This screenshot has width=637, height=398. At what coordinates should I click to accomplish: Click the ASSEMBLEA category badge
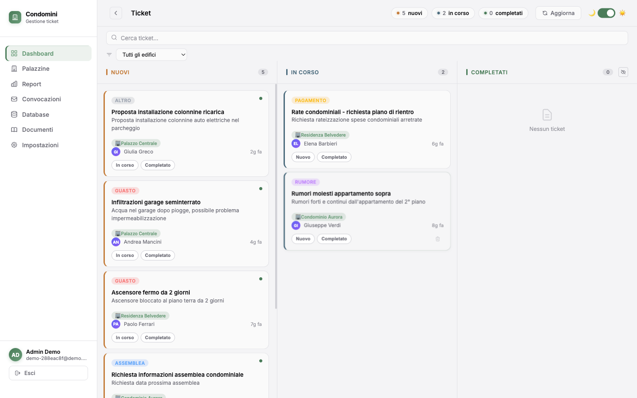click(x=130, y=363)
